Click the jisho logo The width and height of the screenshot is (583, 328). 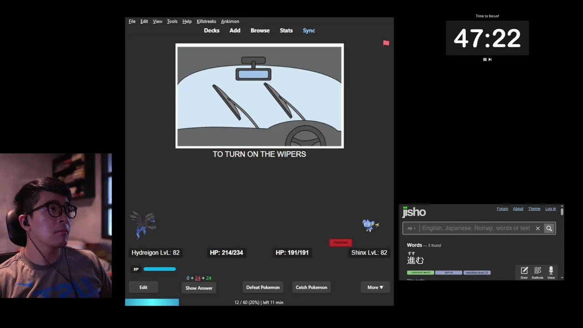click(414, 212)
